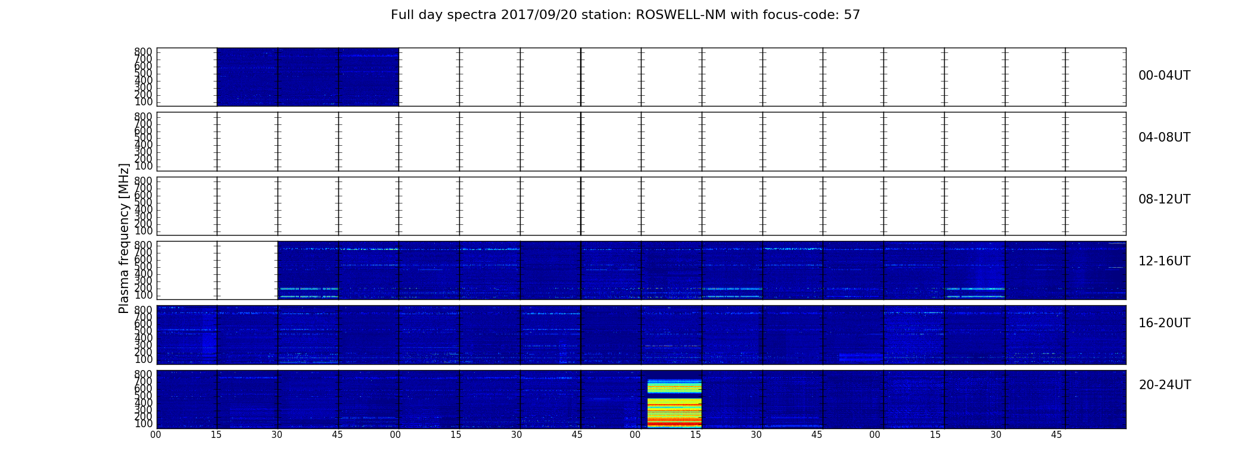1251x476 pixels.
Task: Click the rightmost "45" time-axis tick label
Action: click(x=1056, y=435)
